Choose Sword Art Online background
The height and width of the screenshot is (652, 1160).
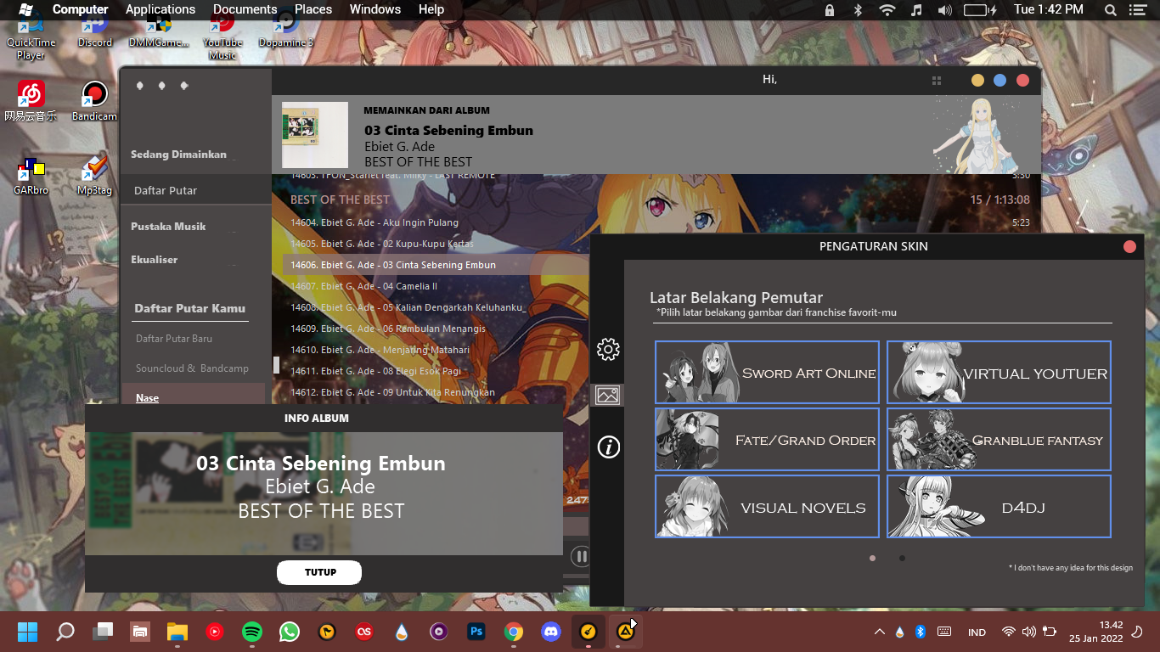click(767, 372)
